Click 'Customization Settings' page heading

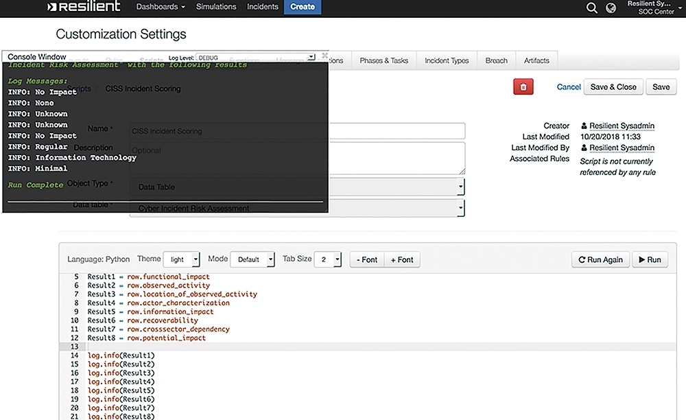tap(121, 34)
